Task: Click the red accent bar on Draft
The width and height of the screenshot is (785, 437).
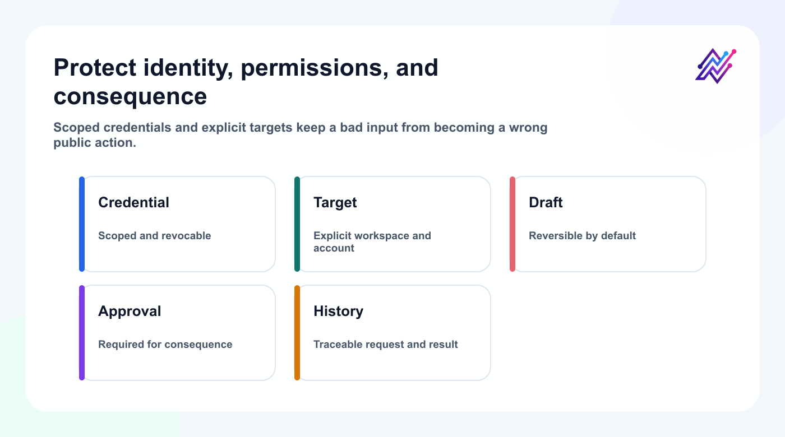Action: click(512, 224)
